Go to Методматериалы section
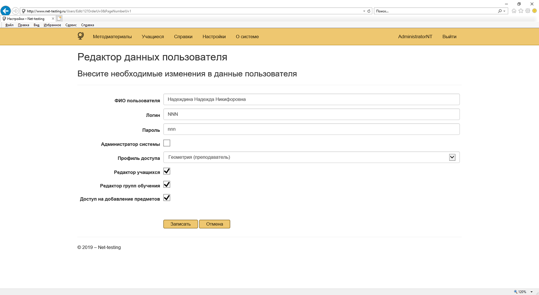539x295 pixels. tap(112, 37)
